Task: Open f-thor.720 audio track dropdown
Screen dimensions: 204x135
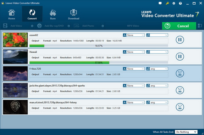Action: point(157,69)
